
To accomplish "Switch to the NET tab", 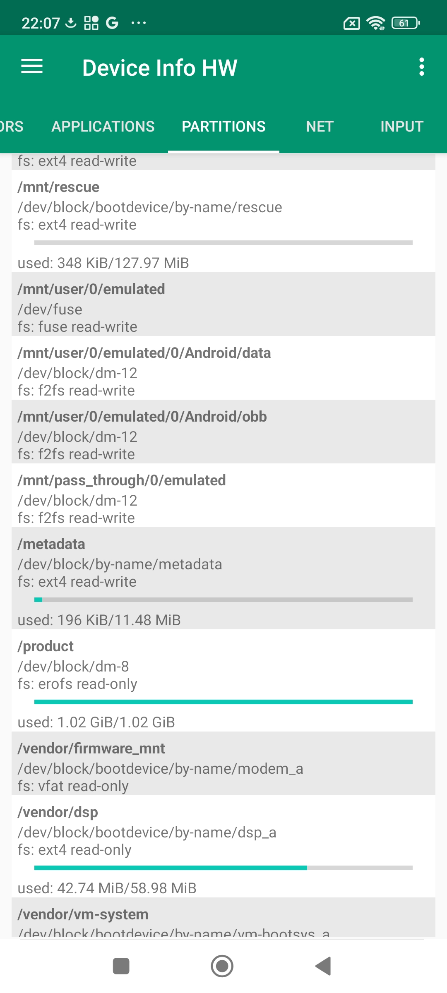I will coord(320,127).
